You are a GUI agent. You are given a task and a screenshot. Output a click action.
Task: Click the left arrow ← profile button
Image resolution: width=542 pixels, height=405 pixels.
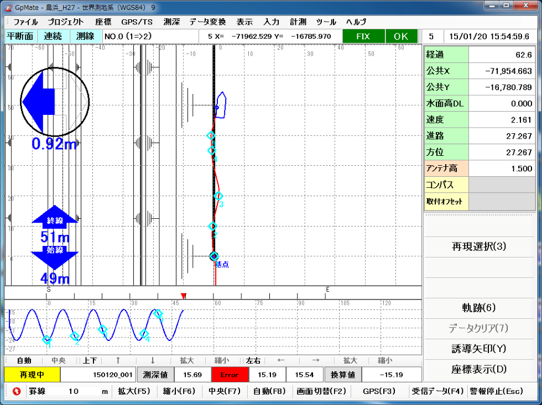[x=281, y=360]
